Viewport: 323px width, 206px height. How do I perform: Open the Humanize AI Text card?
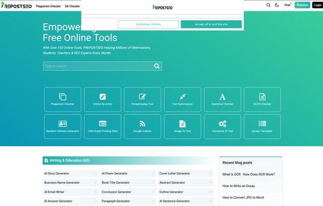222,126
